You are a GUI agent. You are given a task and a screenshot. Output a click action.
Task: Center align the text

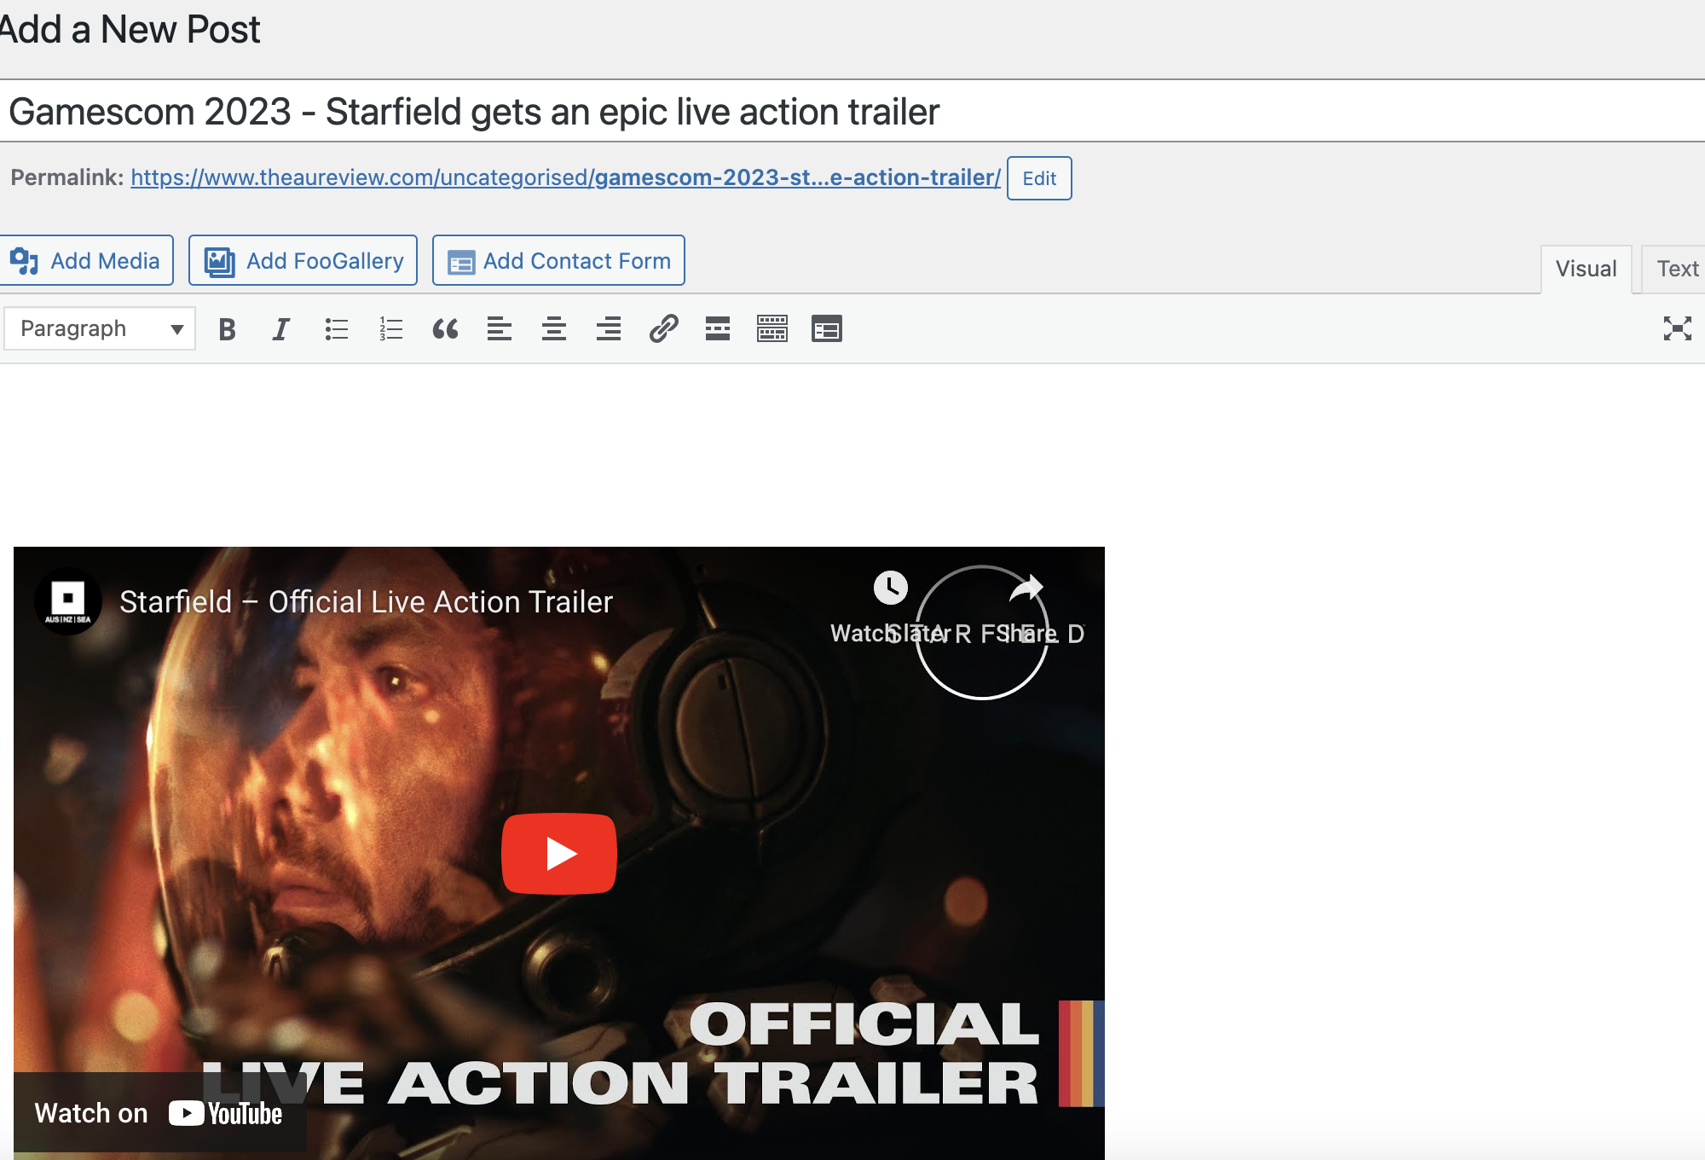coord(554,329)
